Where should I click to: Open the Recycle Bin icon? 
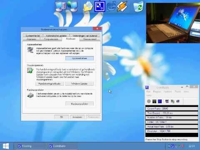tap(138, 6)
